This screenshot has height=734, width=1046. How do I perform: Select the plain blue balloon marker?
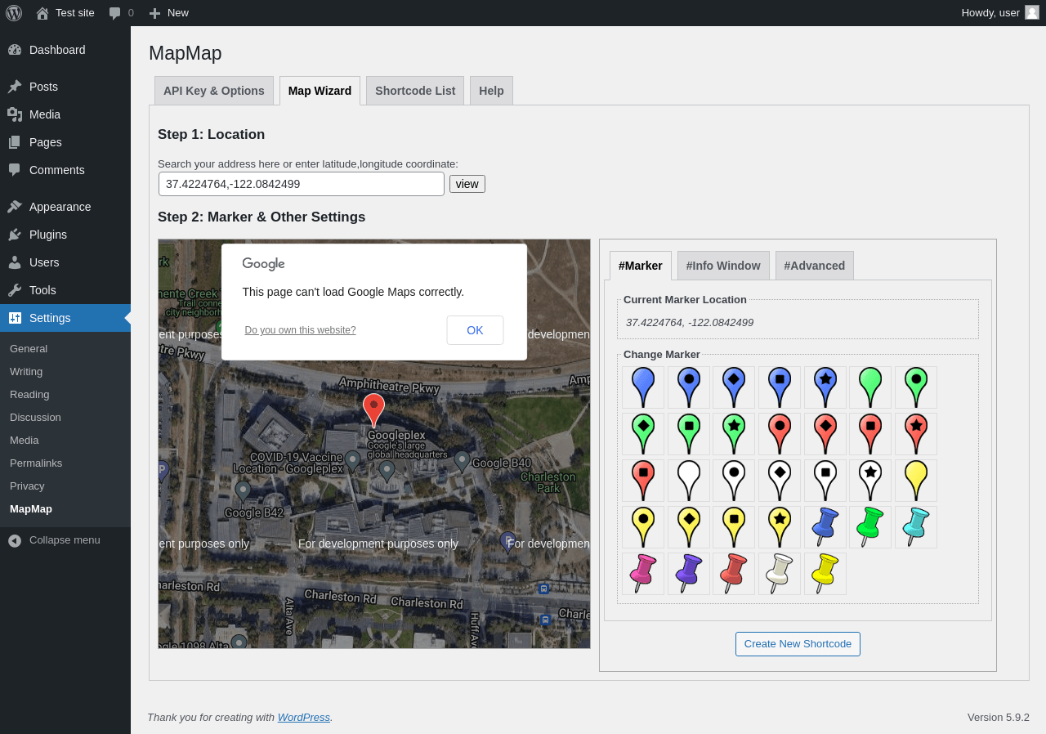coord(643,387)
